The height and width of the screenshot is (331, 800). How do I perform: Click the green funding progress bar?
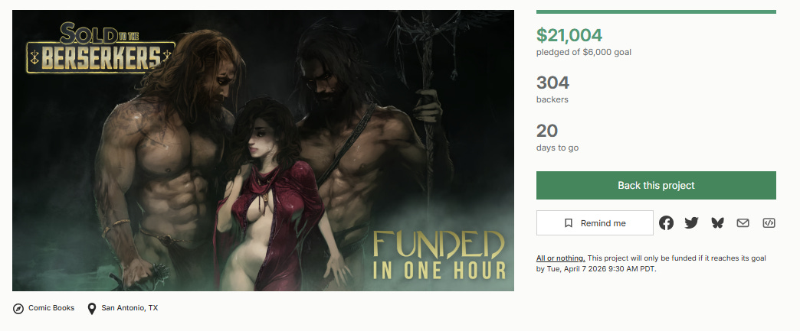pos(656,11)
